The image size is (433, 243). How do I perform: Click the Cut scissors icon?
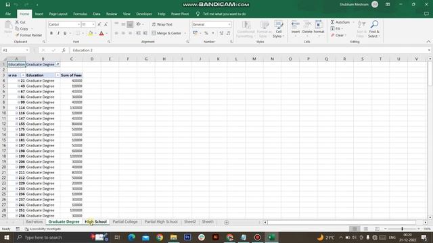17,22
